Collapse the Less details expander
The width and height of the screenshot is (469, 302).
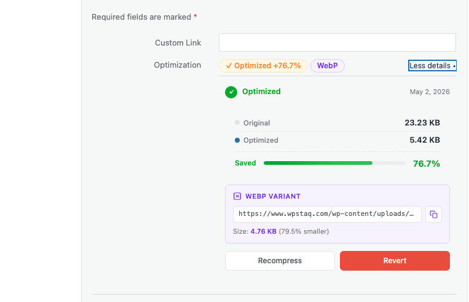(432, 66)
